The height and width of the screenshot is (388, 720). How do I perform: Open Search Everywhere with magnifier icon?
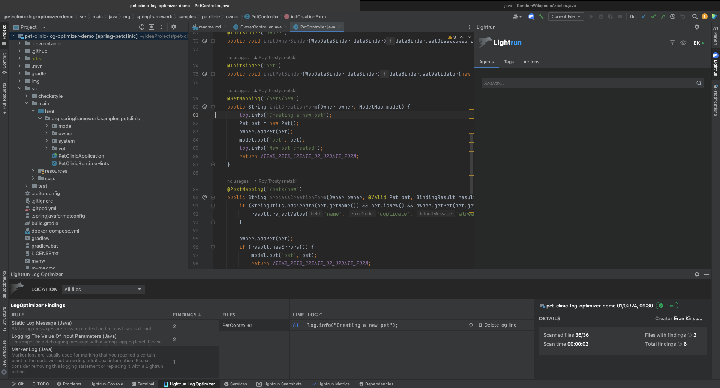coord(695,16)
